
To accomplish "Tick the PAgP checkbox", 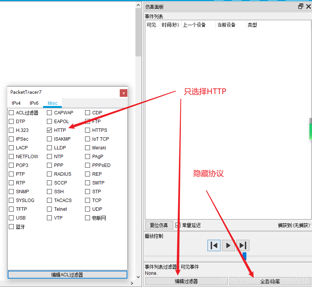I will click(88, 157).
